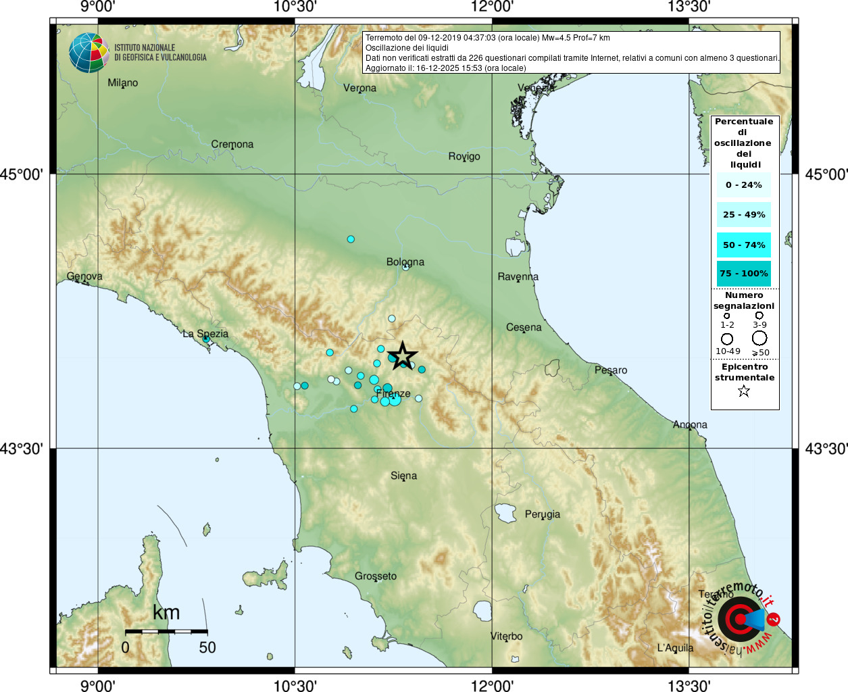
Task: Click the Milano city label
Action: (x=123, y=83)
